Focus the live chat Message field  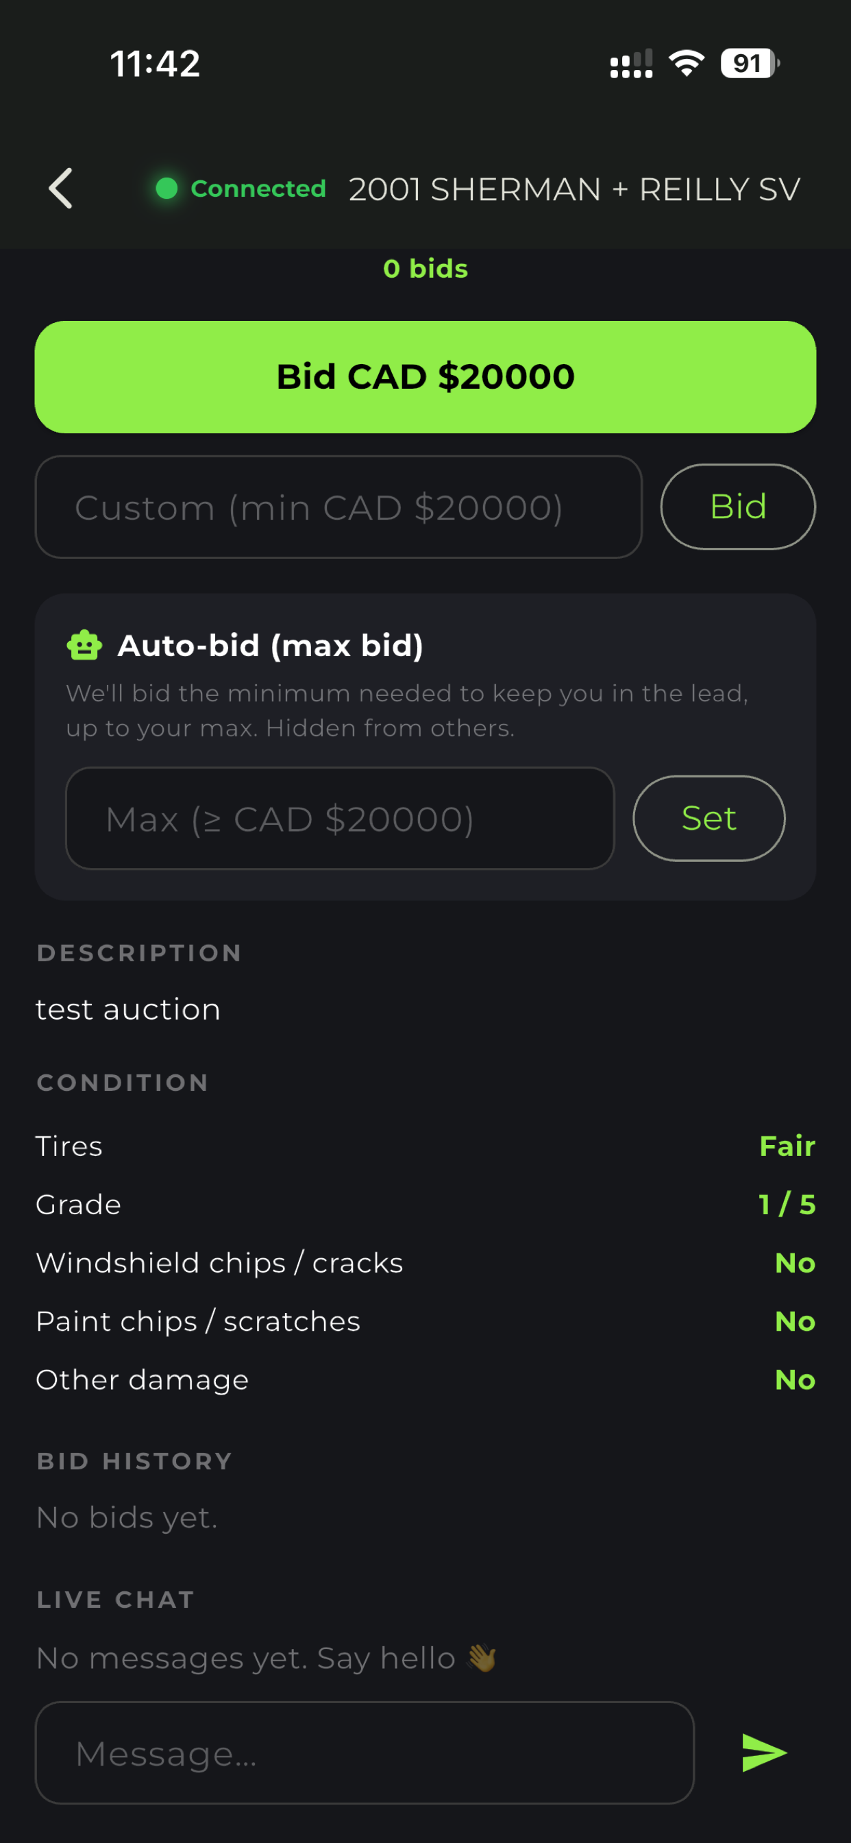point(365,1753)
